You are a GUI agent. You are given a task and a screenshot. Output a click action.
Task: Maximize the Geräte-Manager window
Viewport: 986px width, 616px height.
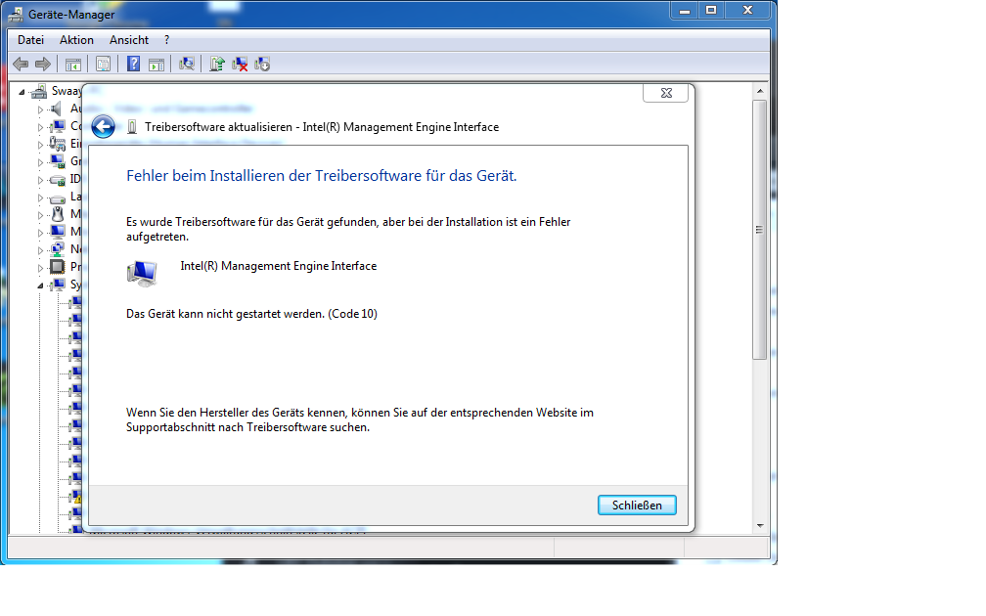point(711,11)
